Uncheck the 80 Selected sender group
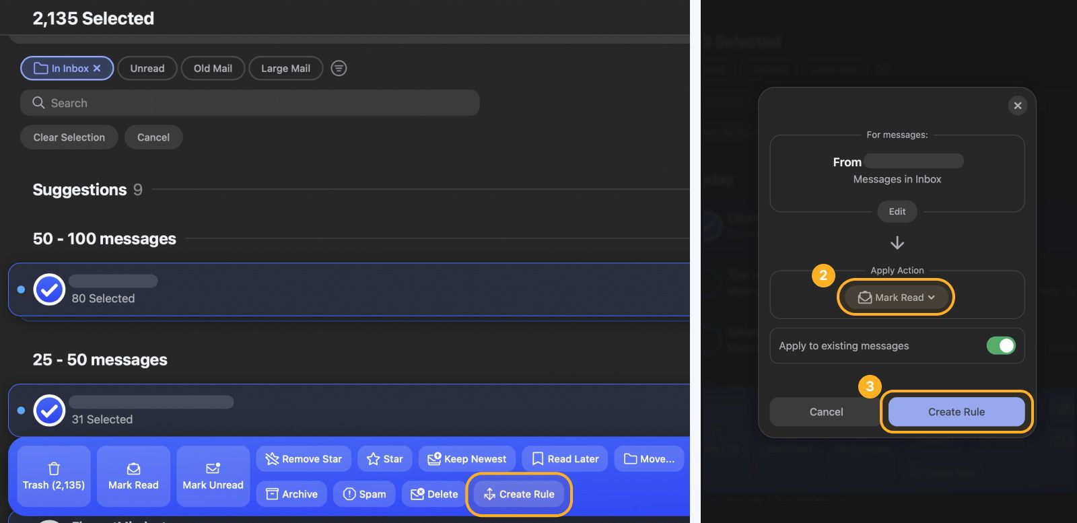Viewport: 1077px width, 523px height. (49, 289)
